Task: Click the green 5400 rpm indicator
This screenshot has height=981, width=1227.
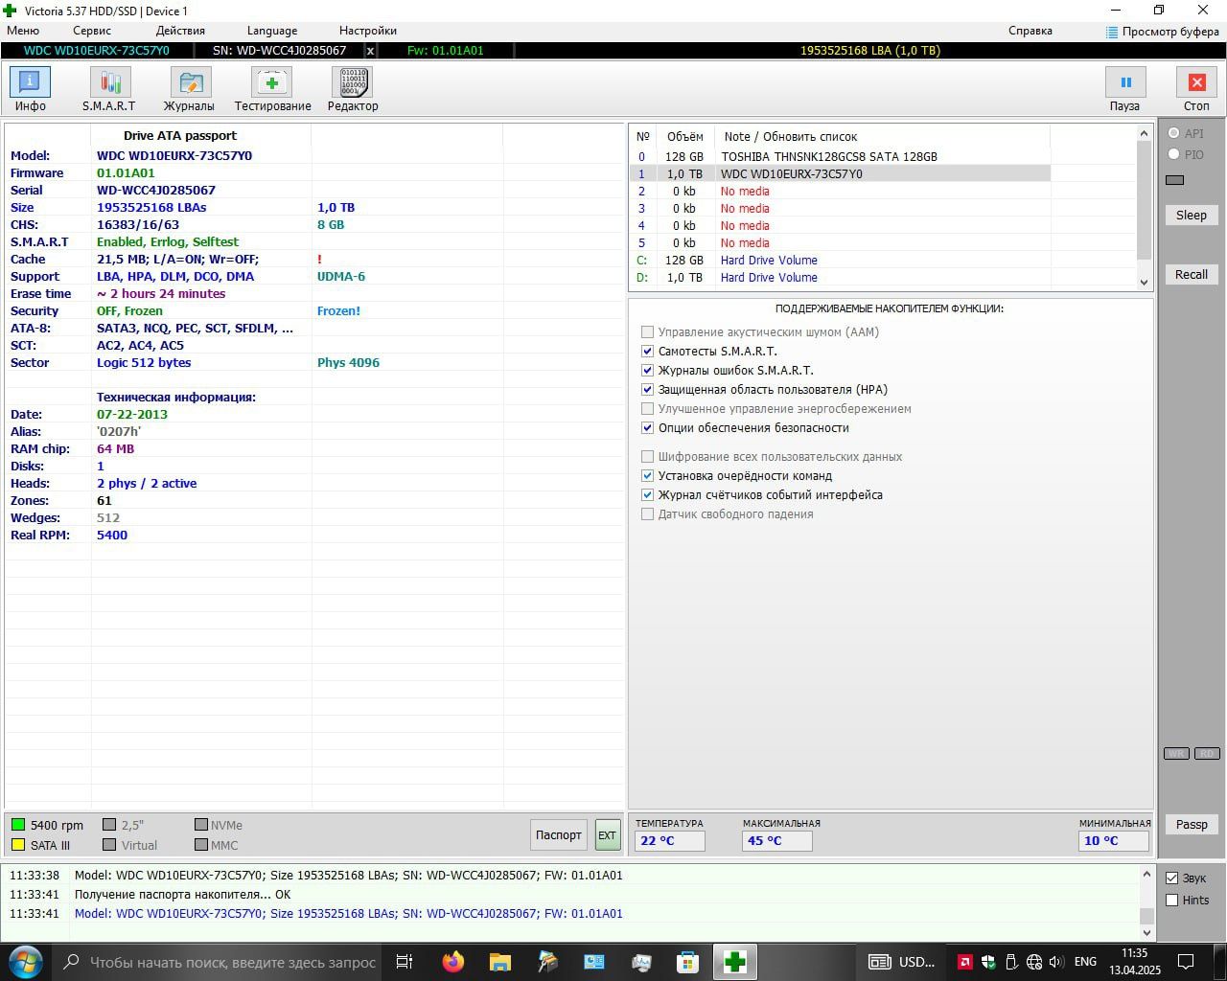Action: [x=18, y=825]
